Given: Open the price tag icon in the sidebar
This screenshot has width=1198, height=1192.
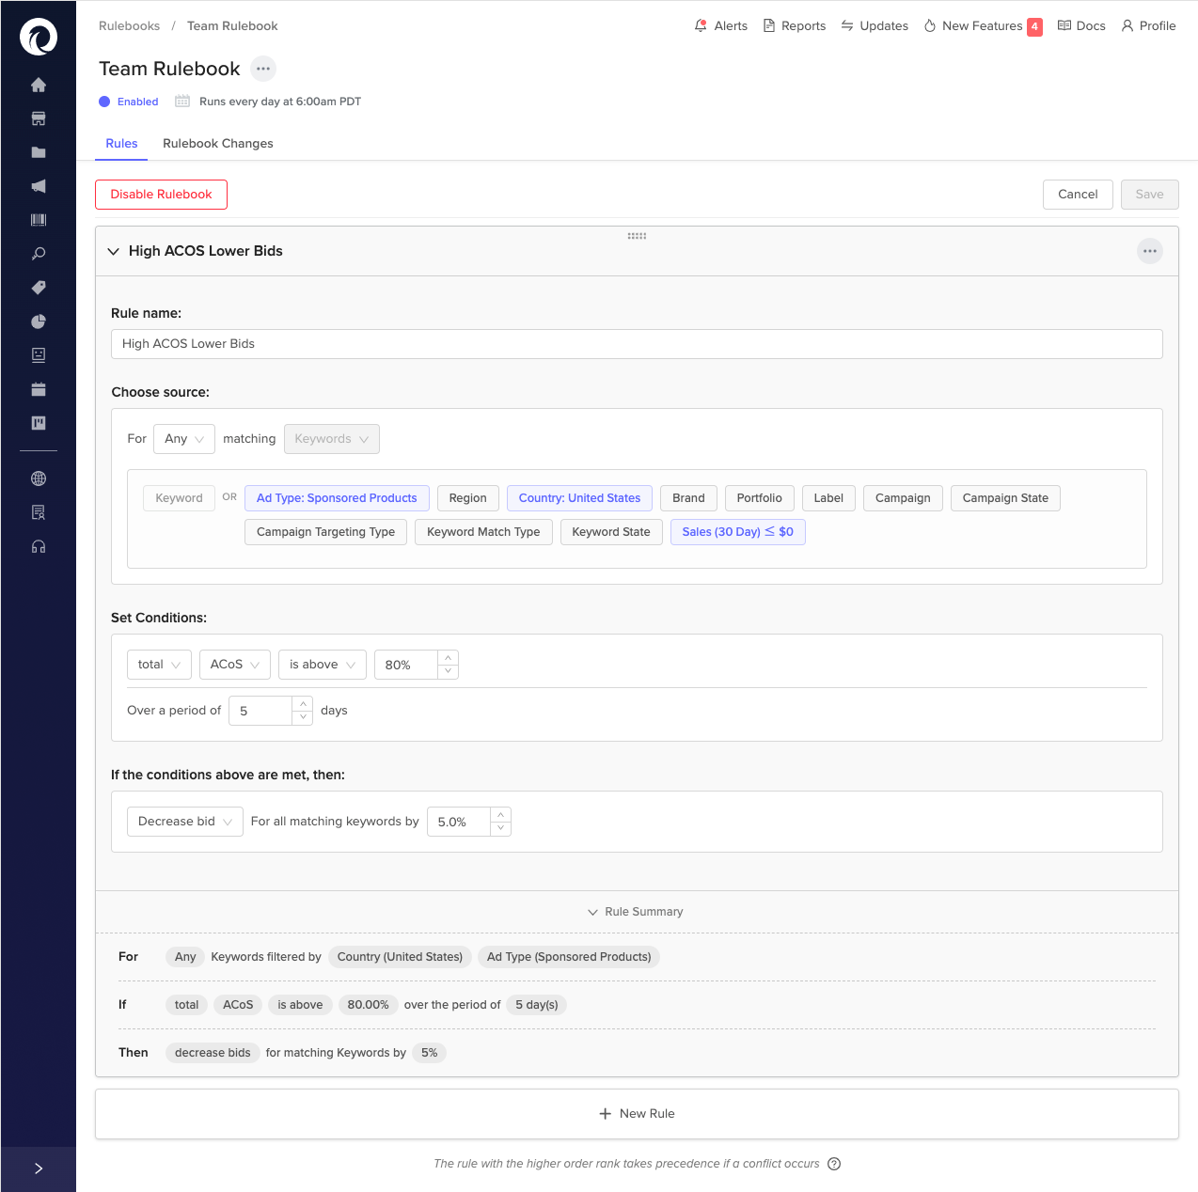Looking at the screenshot, I should 39,288.
